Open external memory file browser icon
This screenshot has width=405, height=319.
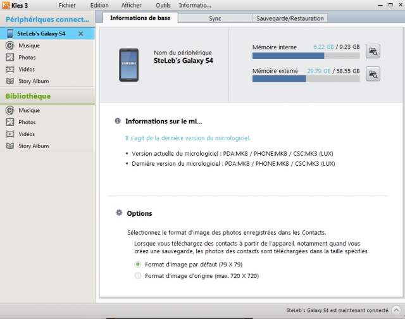[x=373, y=75]
